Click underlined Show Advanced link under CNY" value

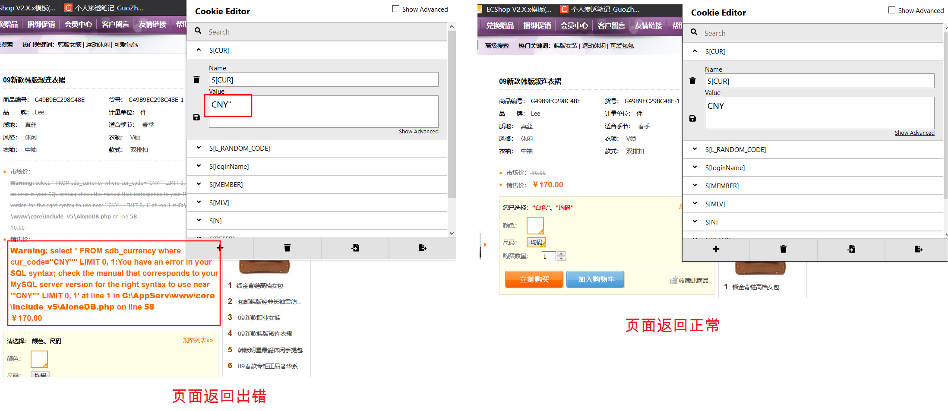418,132
